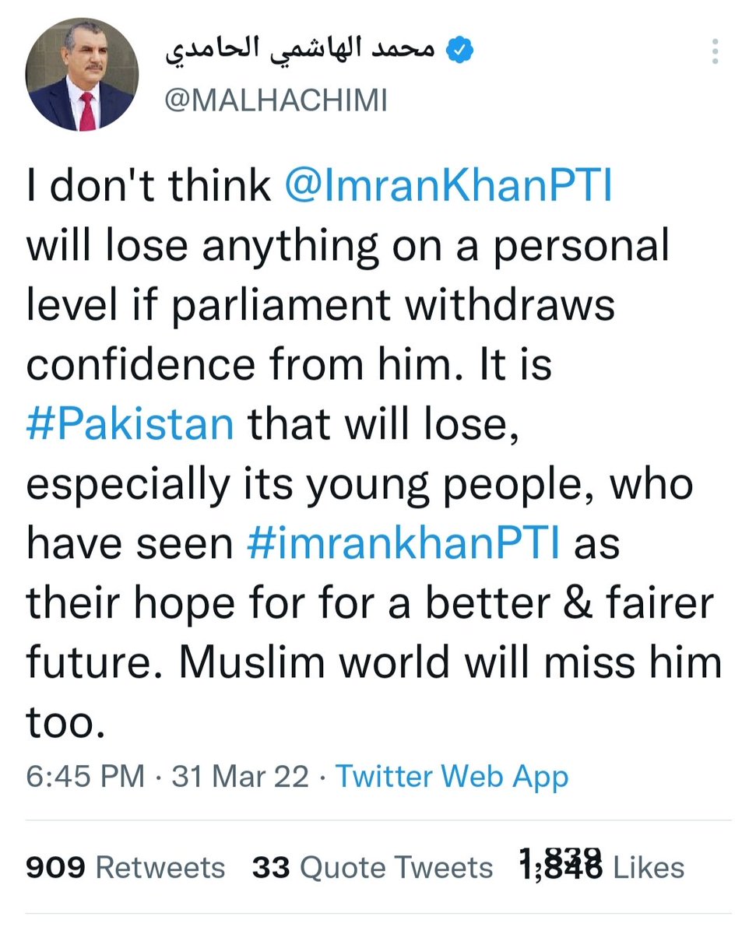The height and width of the screenshot is (934, 756).
Task: Click the Quote Tweets label
Action: 396,867
